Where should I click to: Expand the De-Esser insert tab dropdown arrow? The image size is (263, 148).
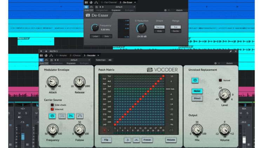coord(135,2)
